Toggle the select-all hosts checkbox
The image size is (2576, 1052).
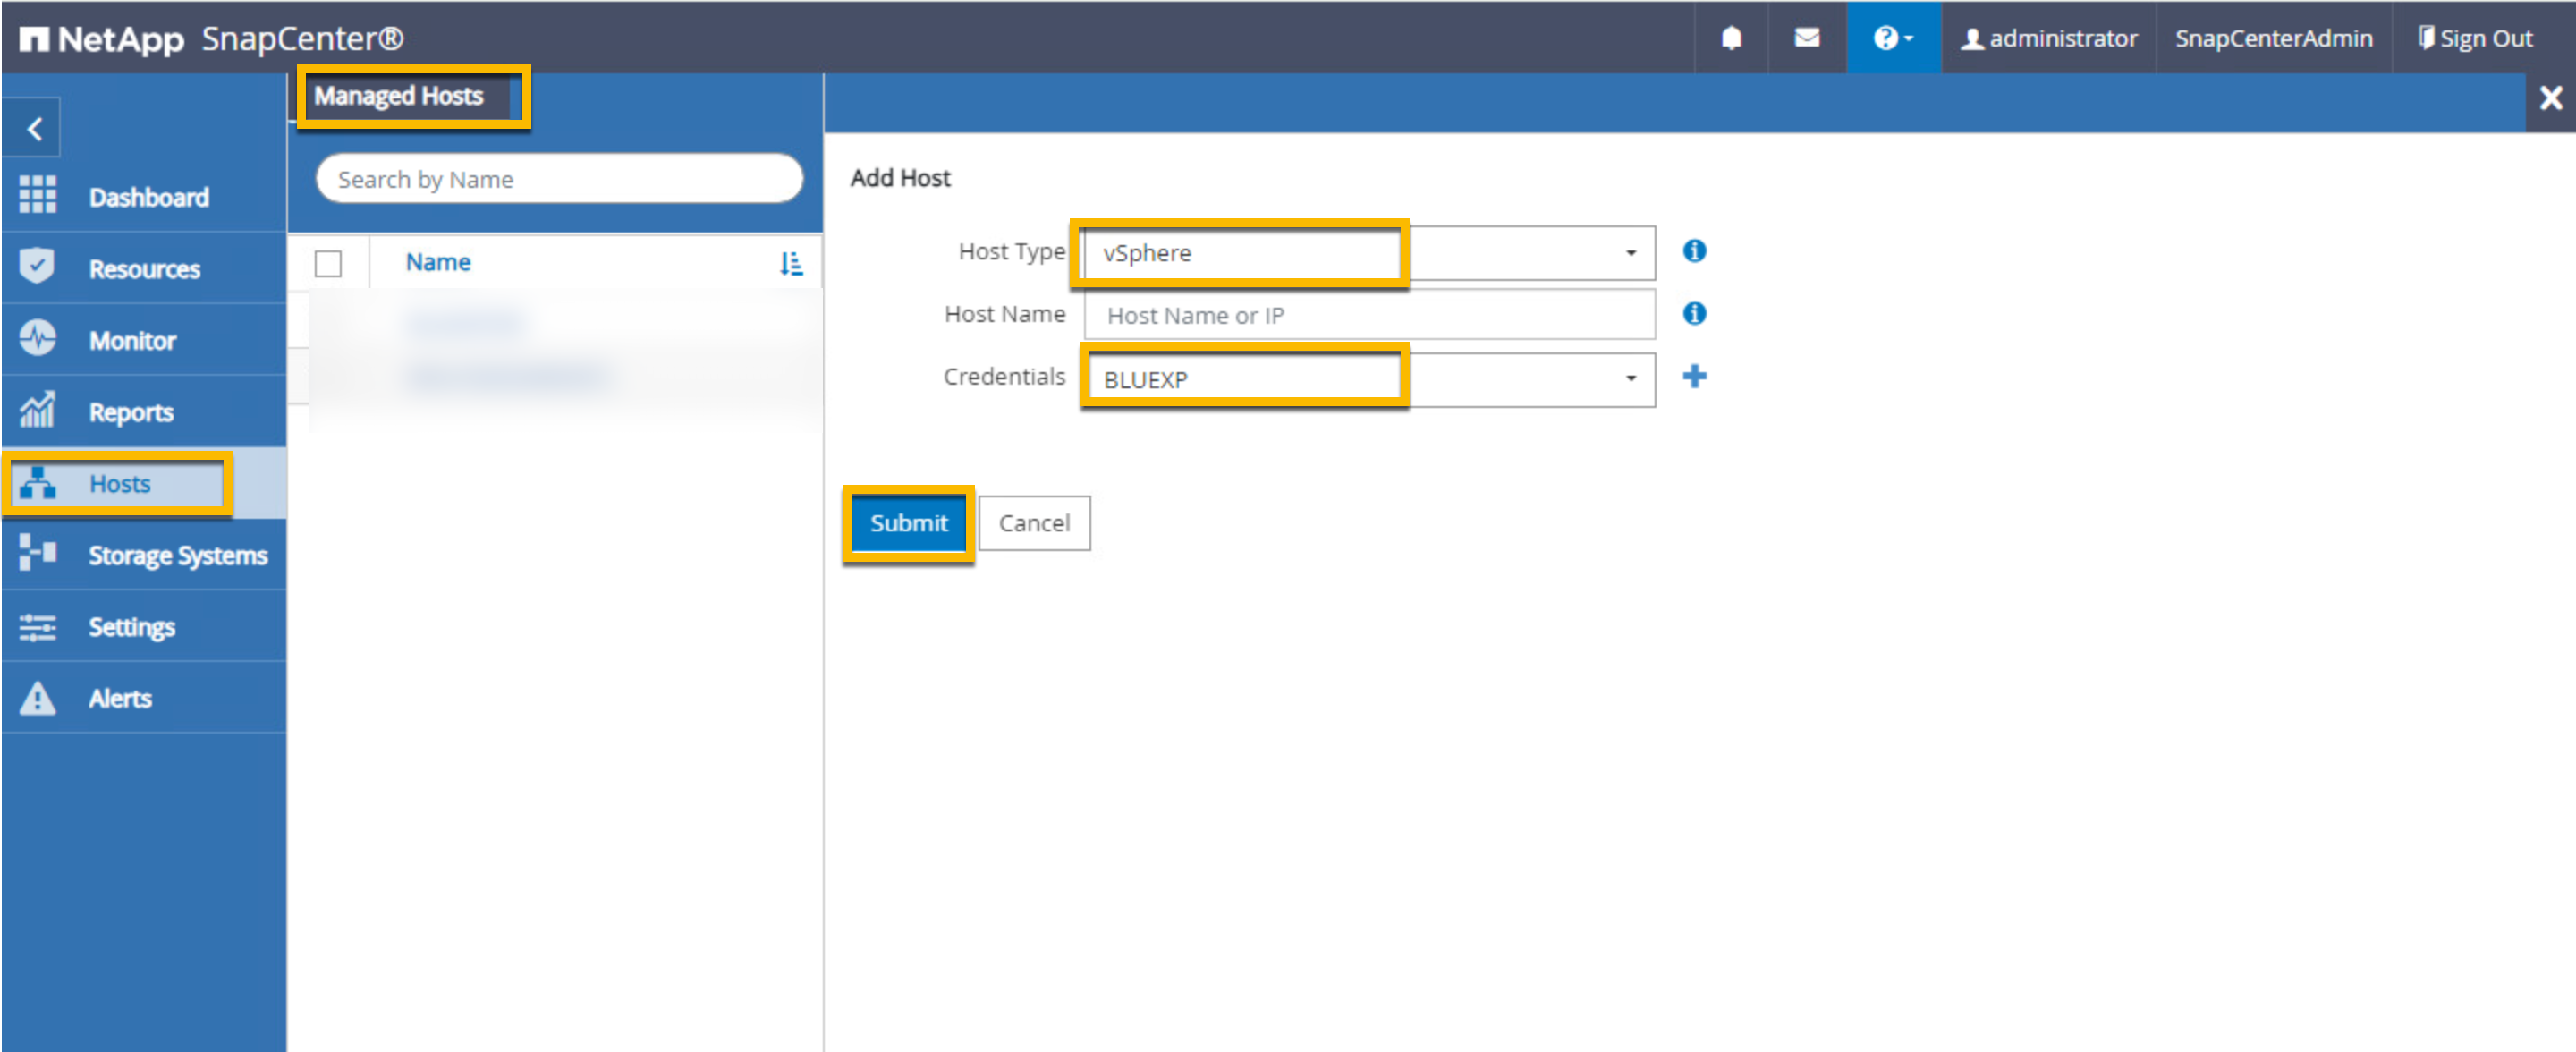pyautogui.click(x=328, y=263)
